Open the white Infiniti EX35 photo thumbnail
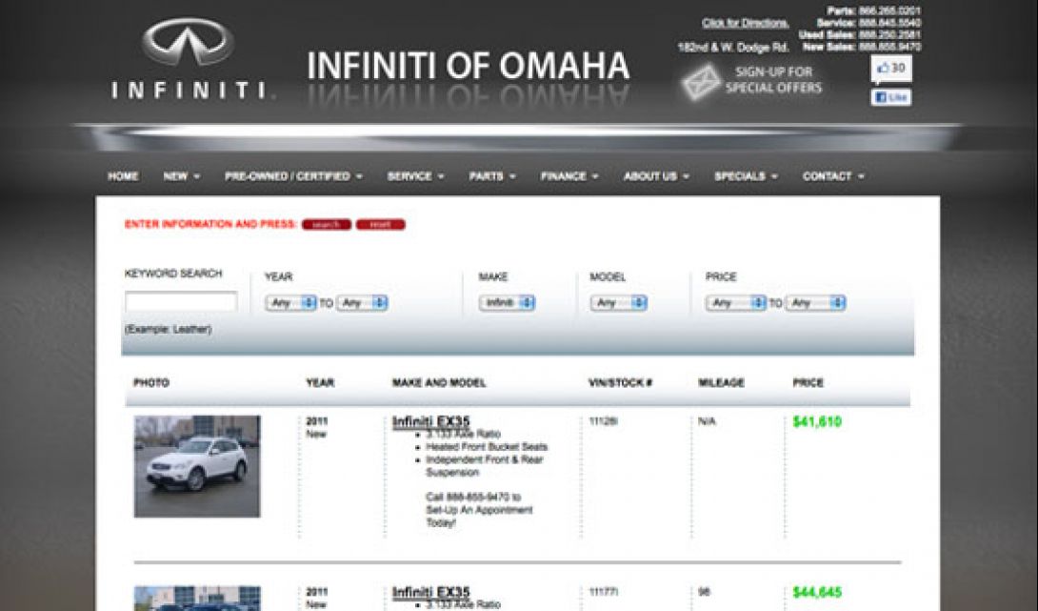1038x611 pixels. [197, 466]
